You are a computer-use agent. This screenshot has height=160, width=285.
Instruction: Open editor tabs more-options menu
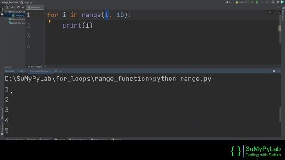tap(279, 8)
